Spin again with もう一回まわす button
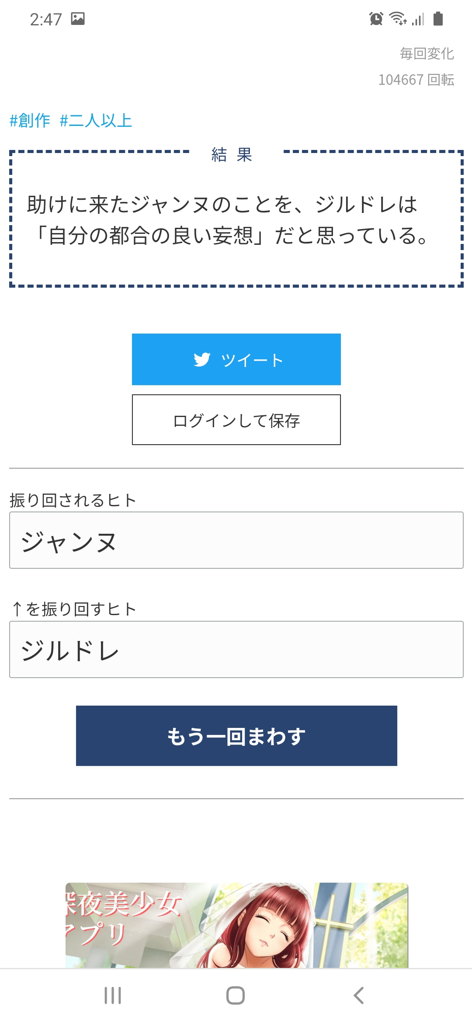472x1023 pixels. click(236, 736)
